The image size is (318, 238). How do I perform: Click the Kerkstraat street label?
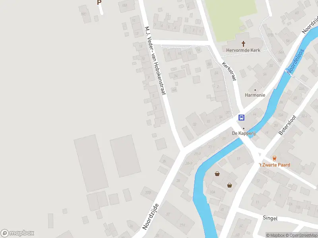(229, 71)
